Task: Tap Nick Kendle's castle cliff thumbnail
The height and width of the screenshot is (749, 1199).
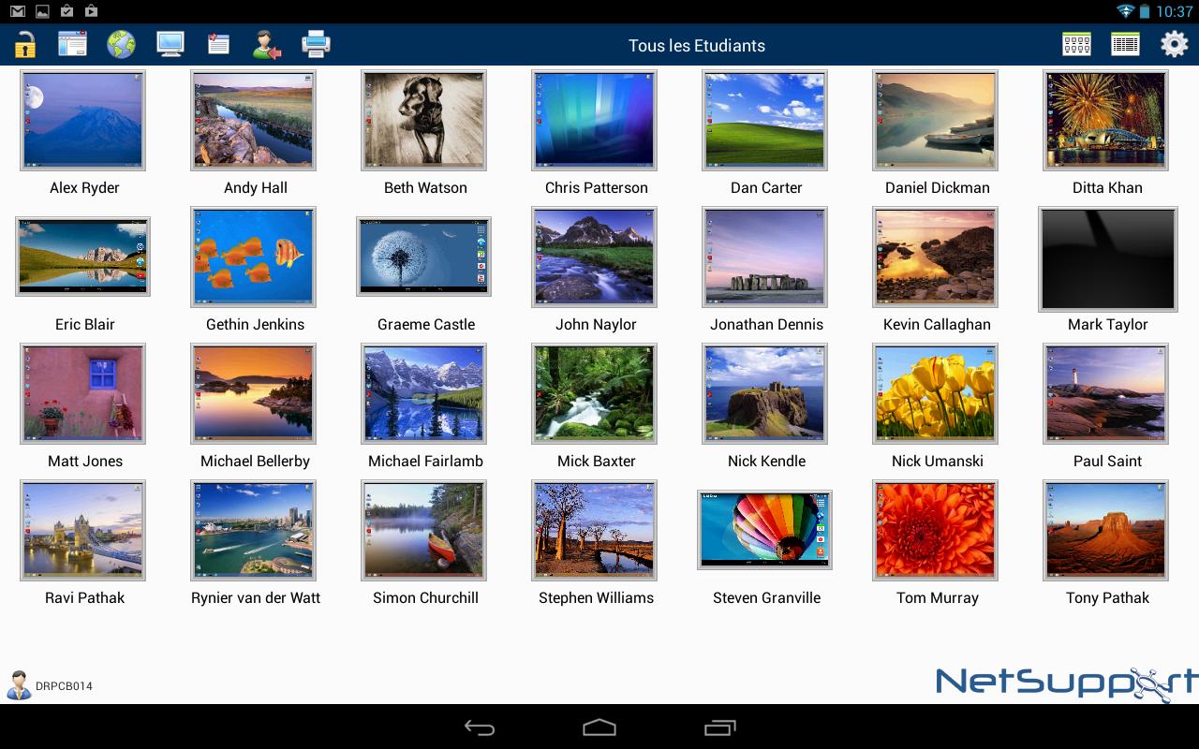Action: pyautogui.click(x=764, y=393)
